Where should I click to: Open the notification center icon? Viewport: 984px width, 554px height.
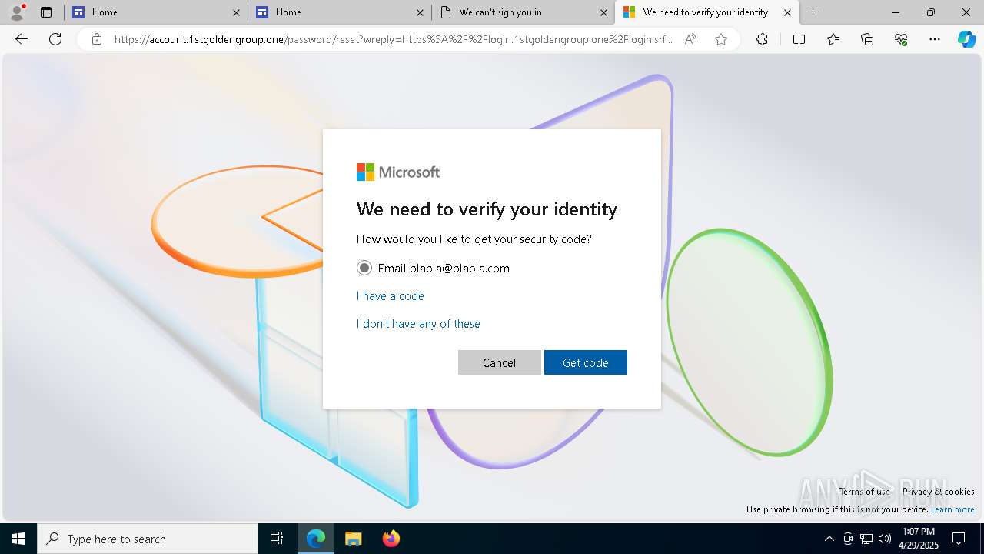pyautogui.click(x=959, y=539)
